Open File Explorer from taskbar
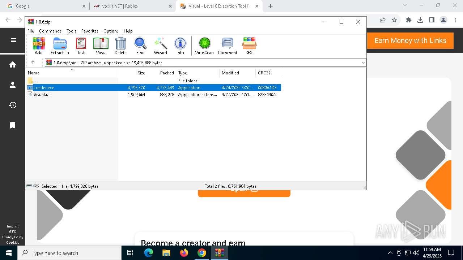Screen dimensions: 463x260 [x=166, y=253]
